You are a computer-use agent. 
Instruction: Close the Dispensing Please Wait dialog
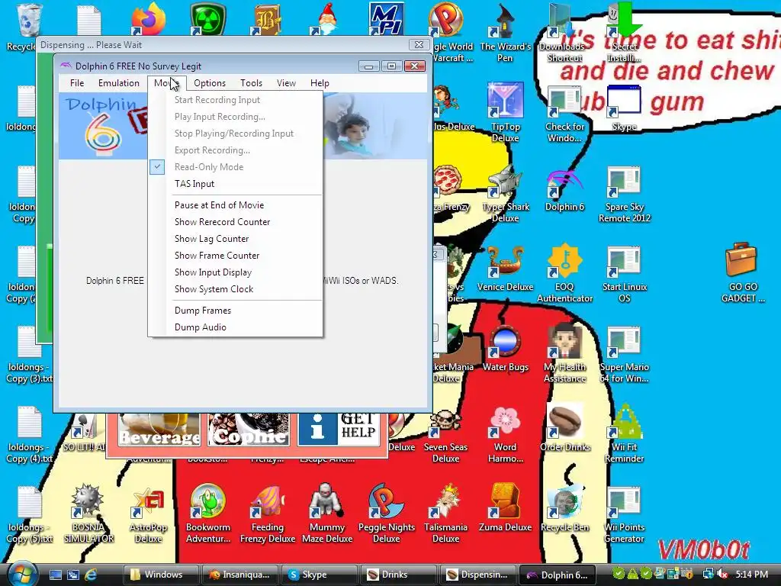[419, 44]
